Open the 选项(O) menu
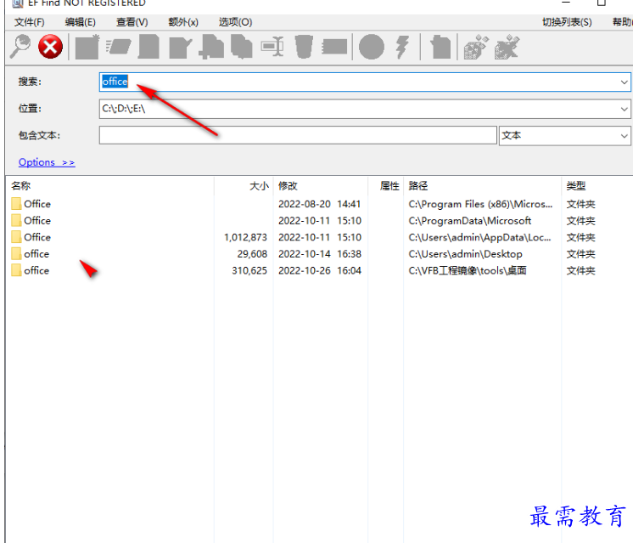 point(235,22)
